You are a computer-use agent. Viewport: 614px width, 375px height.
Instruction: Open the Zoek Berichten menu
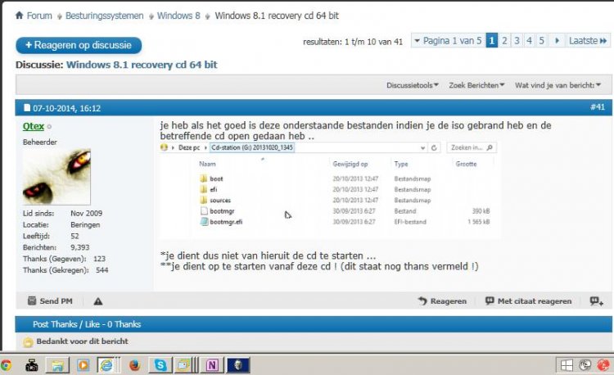[476, 85]
